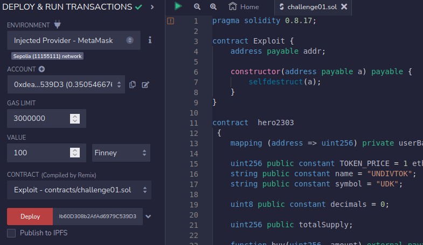Click the constructor keyword on line 6
The image size is (423, 245).
coord(255,71)
